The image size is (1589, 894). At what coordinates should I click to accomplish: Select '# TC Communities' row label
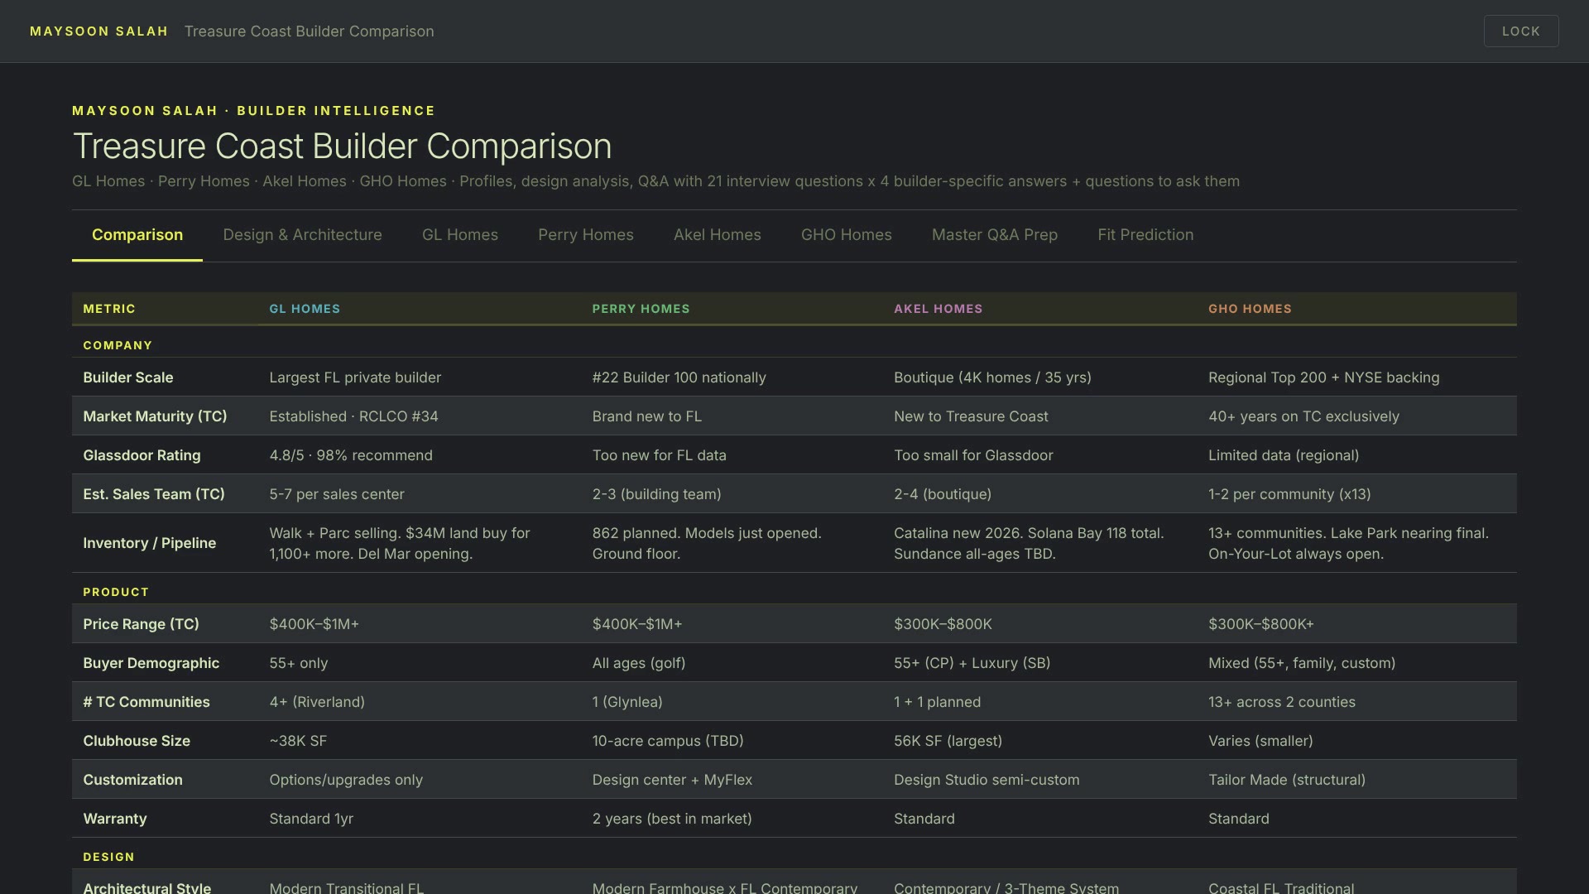coord(146,702)
